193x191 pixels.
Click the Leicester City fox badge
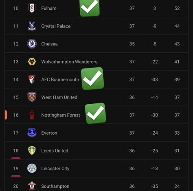(x=32, y=168)
